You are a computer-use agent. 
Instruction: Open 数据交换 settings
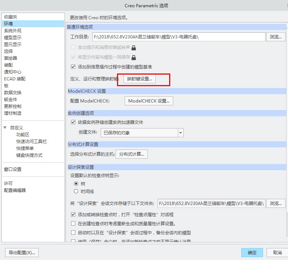(x=13, y=93)
